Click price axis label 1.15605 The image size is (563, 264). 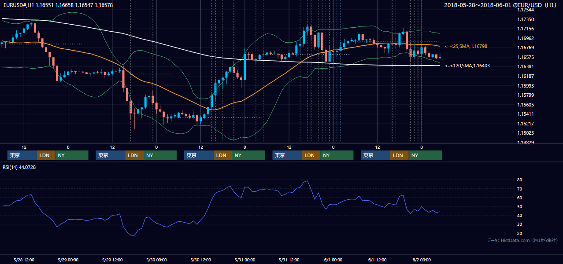coord(526,105)
